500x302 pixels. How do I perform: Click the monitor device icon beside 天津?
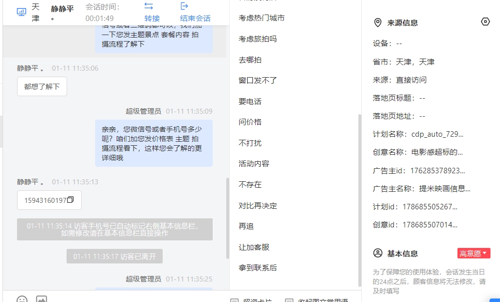pos(22,12)
